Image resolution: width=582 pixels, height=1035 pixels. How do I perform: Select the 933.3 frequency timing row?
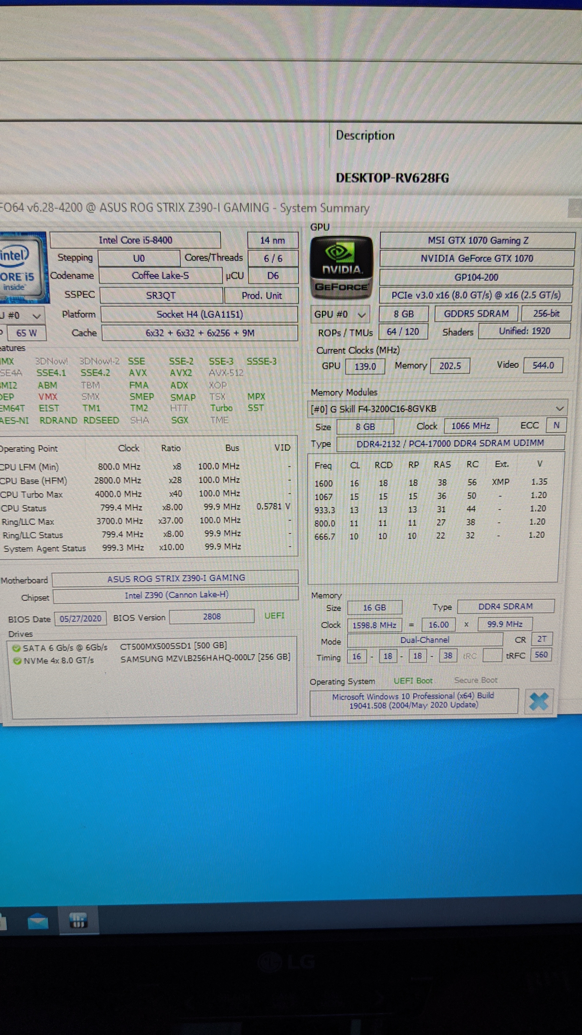[431, 509]
